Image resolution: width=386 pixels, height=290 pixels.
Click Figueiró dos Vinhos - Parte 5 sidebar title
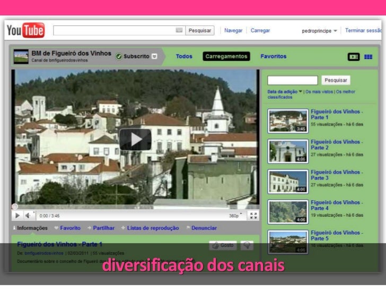coord(337,235)
